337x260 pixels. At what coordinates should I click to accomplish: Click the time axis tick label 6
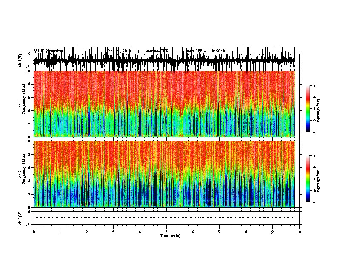tap(193, 232)
